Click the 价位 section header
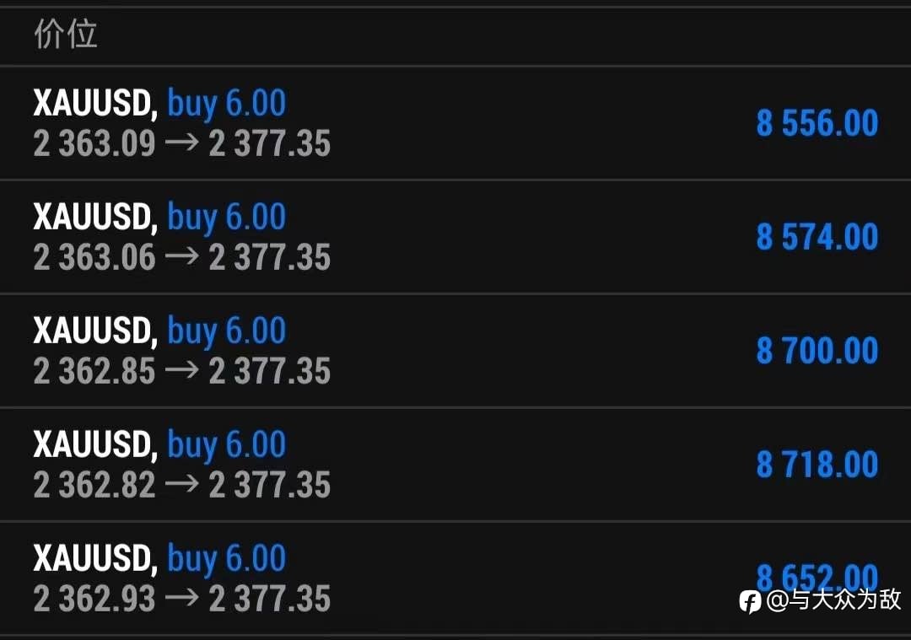 click(66, 34)
